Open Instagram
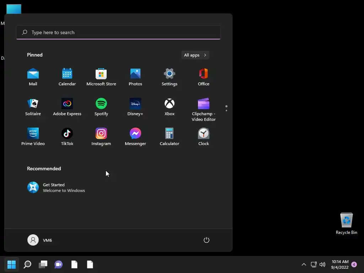 click(x=101, y=137)
